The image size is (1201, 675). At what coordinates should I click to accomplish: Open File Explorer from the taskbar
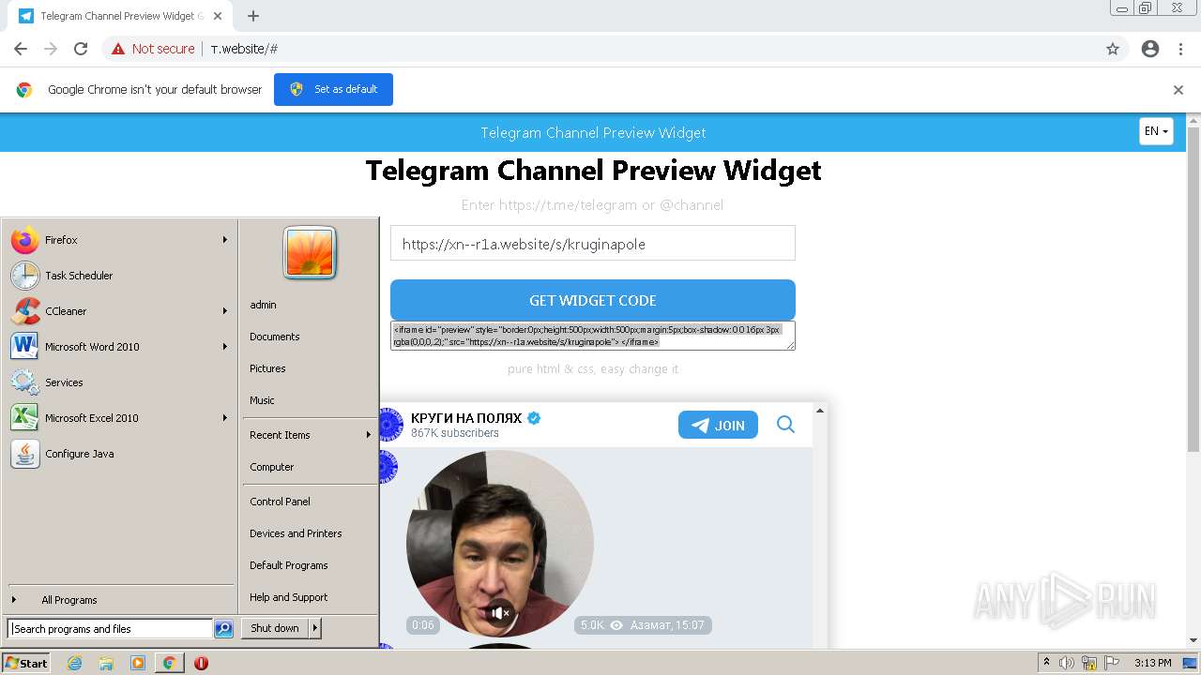[x=106, y=663]
